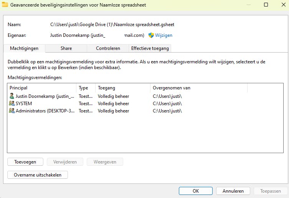
Task: Select the Administrators (DESKTOP-3...) entry
Action: point(145,111)
